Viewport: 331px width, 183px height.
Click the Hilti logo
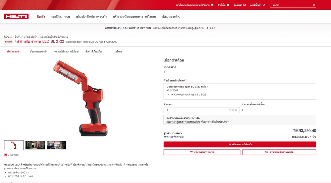pyautogui.click(x=16, y=16)
